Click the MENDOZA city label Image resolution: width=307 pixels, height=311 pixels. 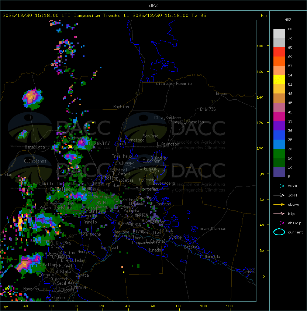tap(90, 188)
